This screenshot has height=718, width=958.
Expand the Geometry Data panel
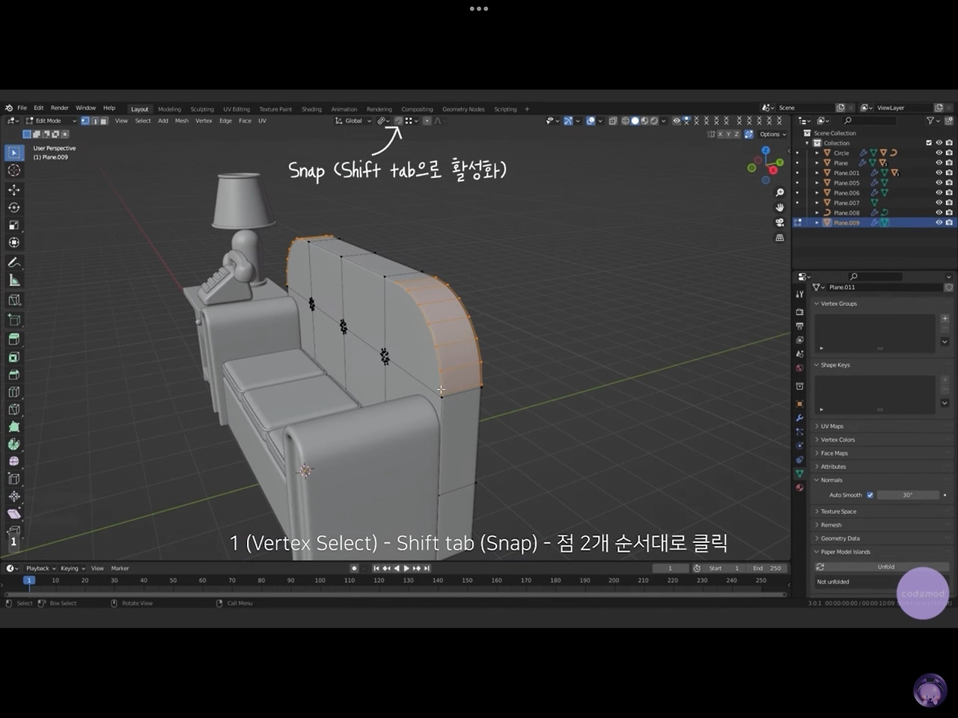pos(840,538)
